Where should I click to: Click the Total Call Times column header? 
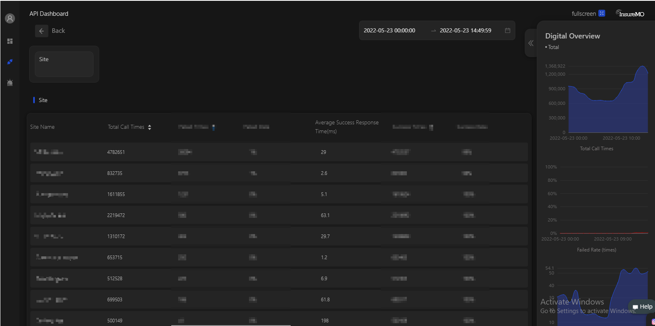point(126,127)
